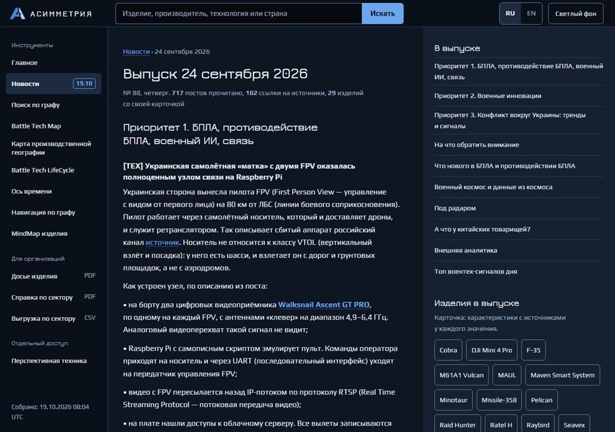The height and width of the screenshot is (432, 615).
Task: Open Выгрузка по сектору CSV item
Action: [54, 318]
